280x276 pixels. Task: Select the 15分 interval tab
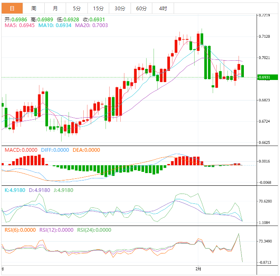98,8
